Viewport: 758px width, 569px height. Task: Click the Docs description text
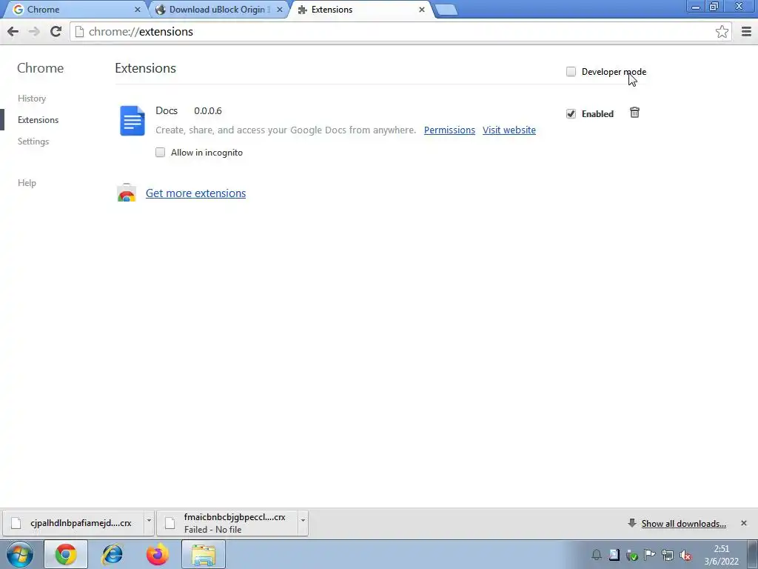click(x=286, y=130)
